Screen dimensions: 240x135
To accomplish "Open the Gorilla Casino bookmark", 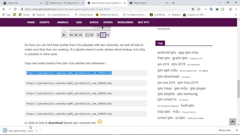I will [x=84, y=15].
